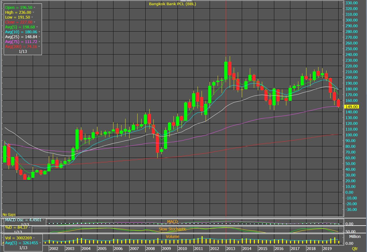367x252 pixels.
Task: Click the MACD Osc = 4.4901 legend value
Action: pos(23,220)
